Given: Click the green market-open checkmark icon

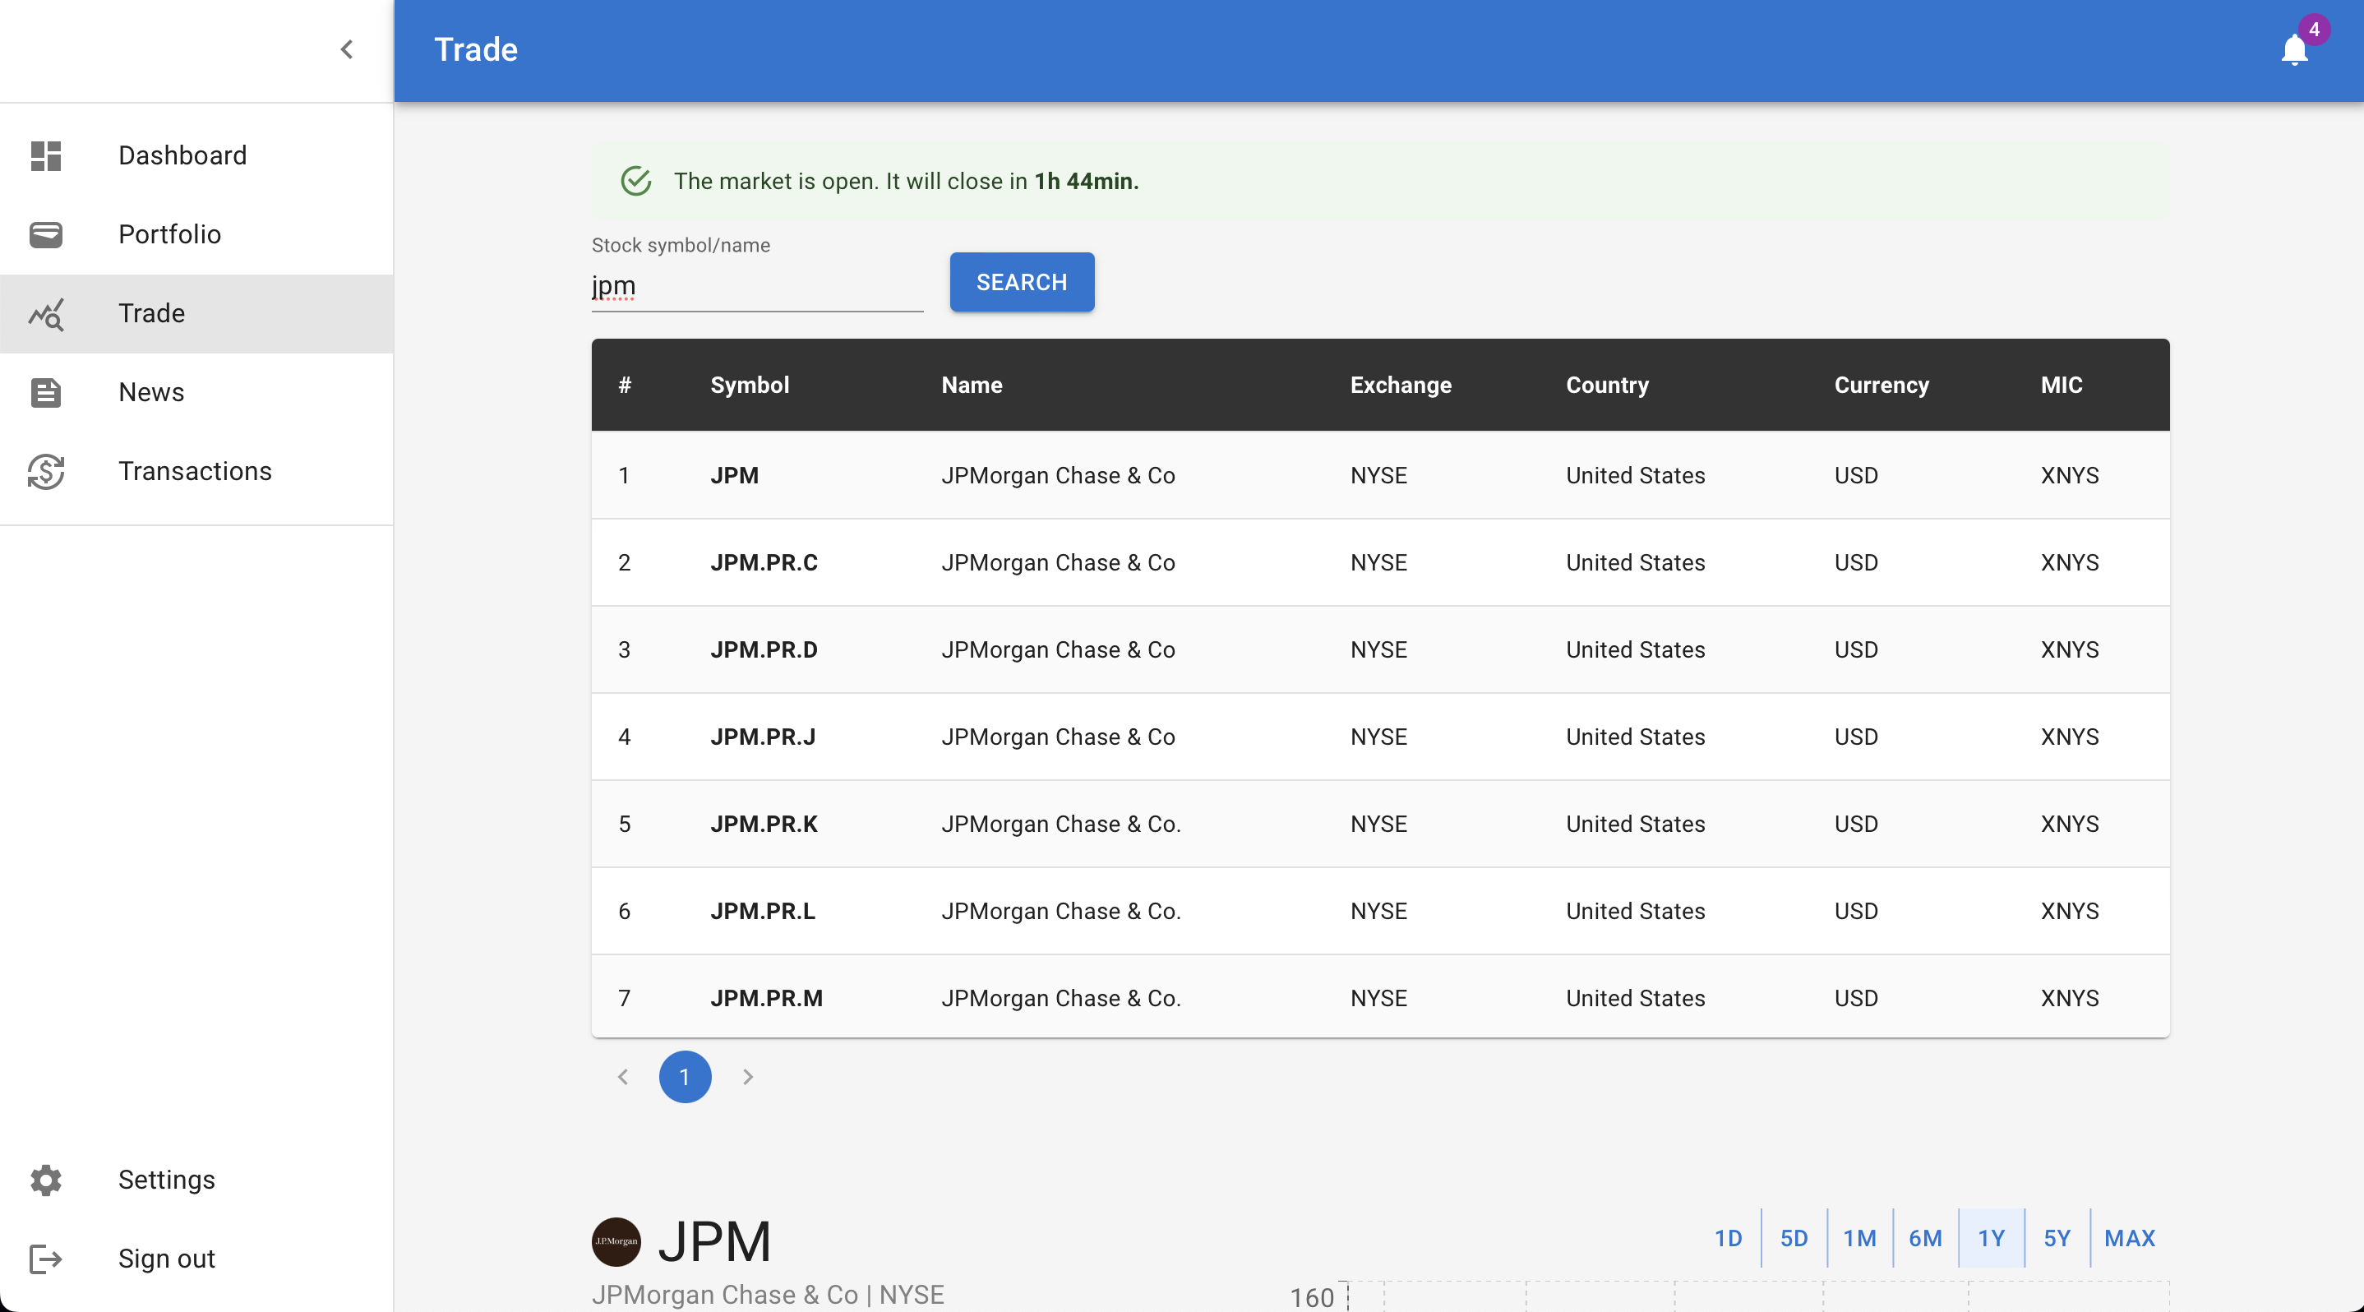Looking at the screenshot, I should coord(636,181).
